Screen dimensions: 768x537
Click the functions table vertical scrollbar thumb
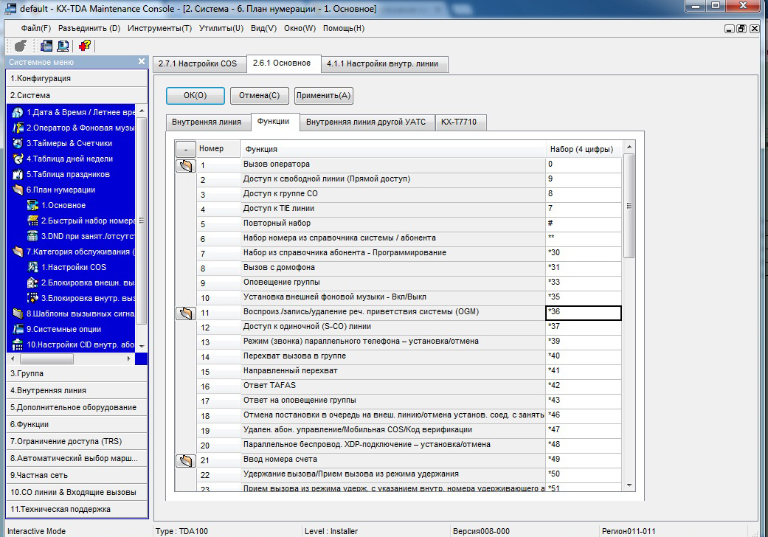(629, 206)
